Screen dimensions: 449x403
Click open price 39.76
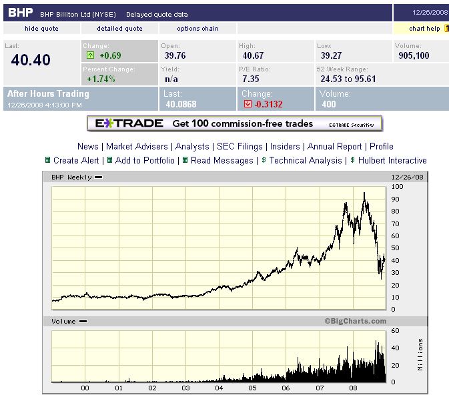(175, 55)
